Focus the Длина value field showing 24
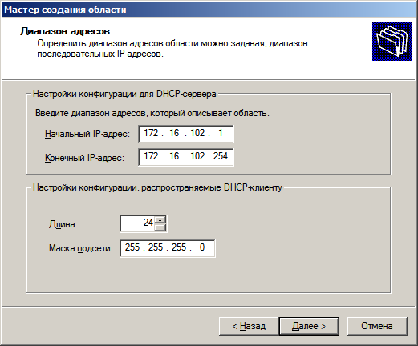The height and width of the screenshot is (346, 418). (137, 223)
